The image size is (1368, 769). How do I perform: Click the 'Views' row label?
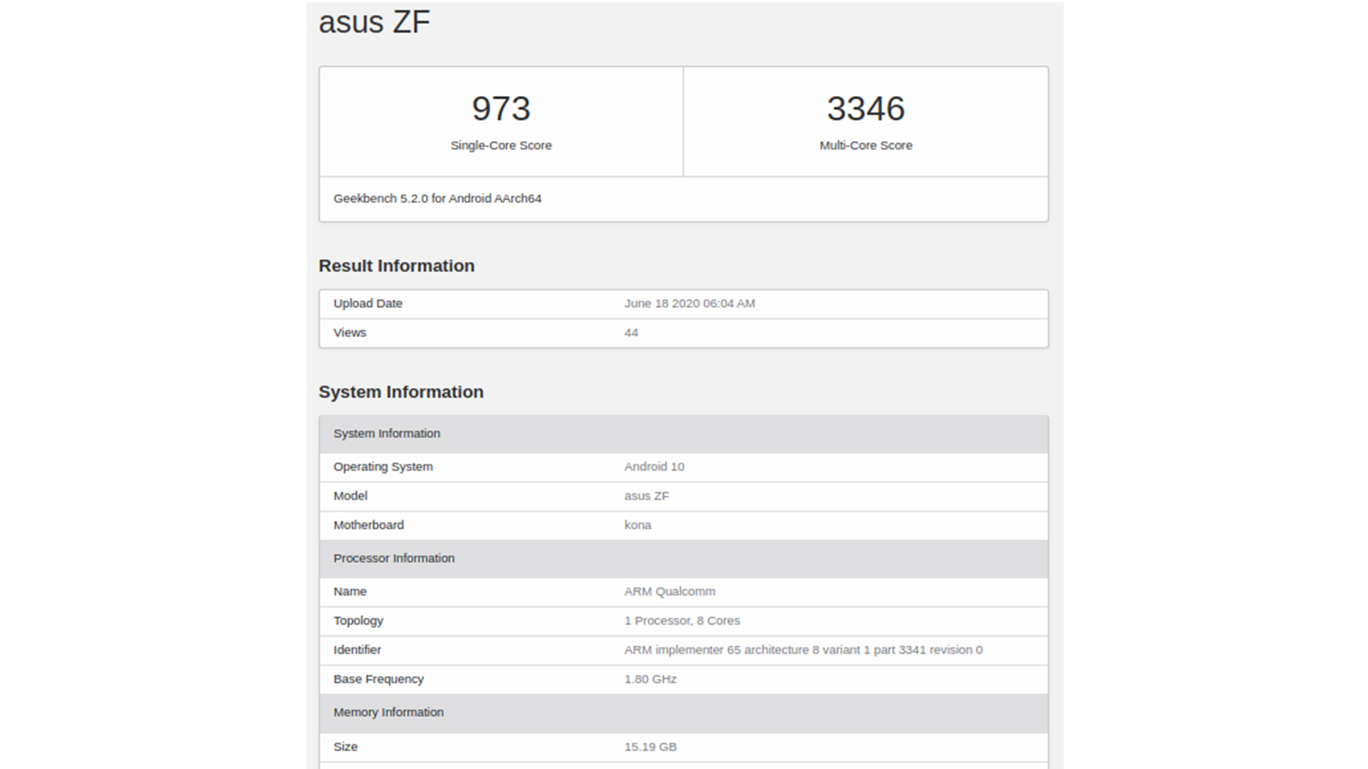[x=350, y=333]
